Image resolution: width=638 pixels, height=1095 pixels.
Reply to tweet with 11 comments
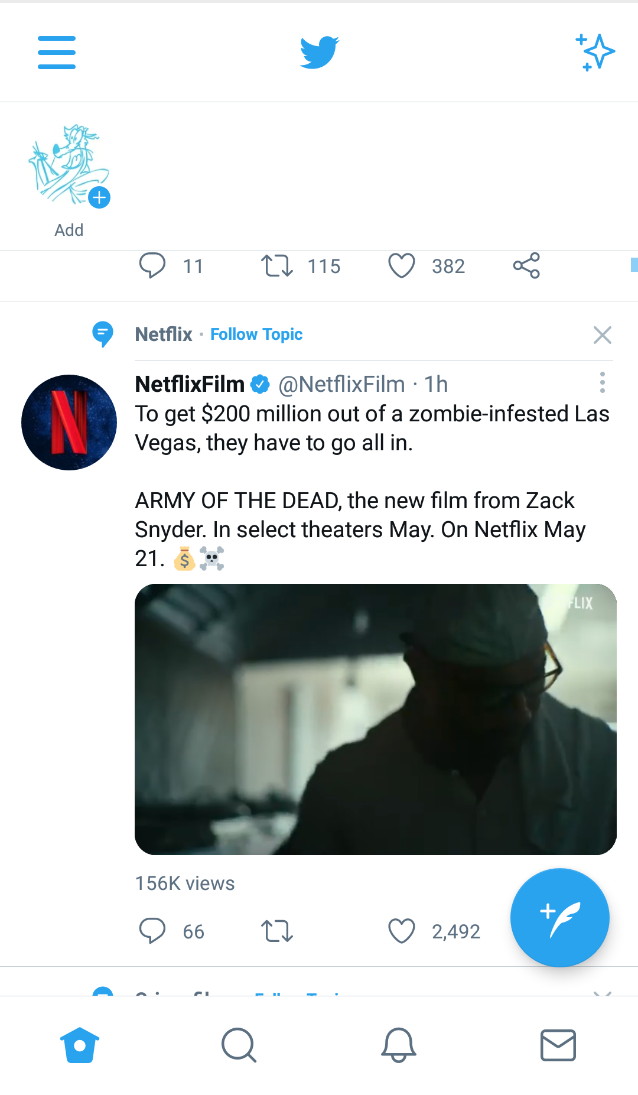pos(152,265)
